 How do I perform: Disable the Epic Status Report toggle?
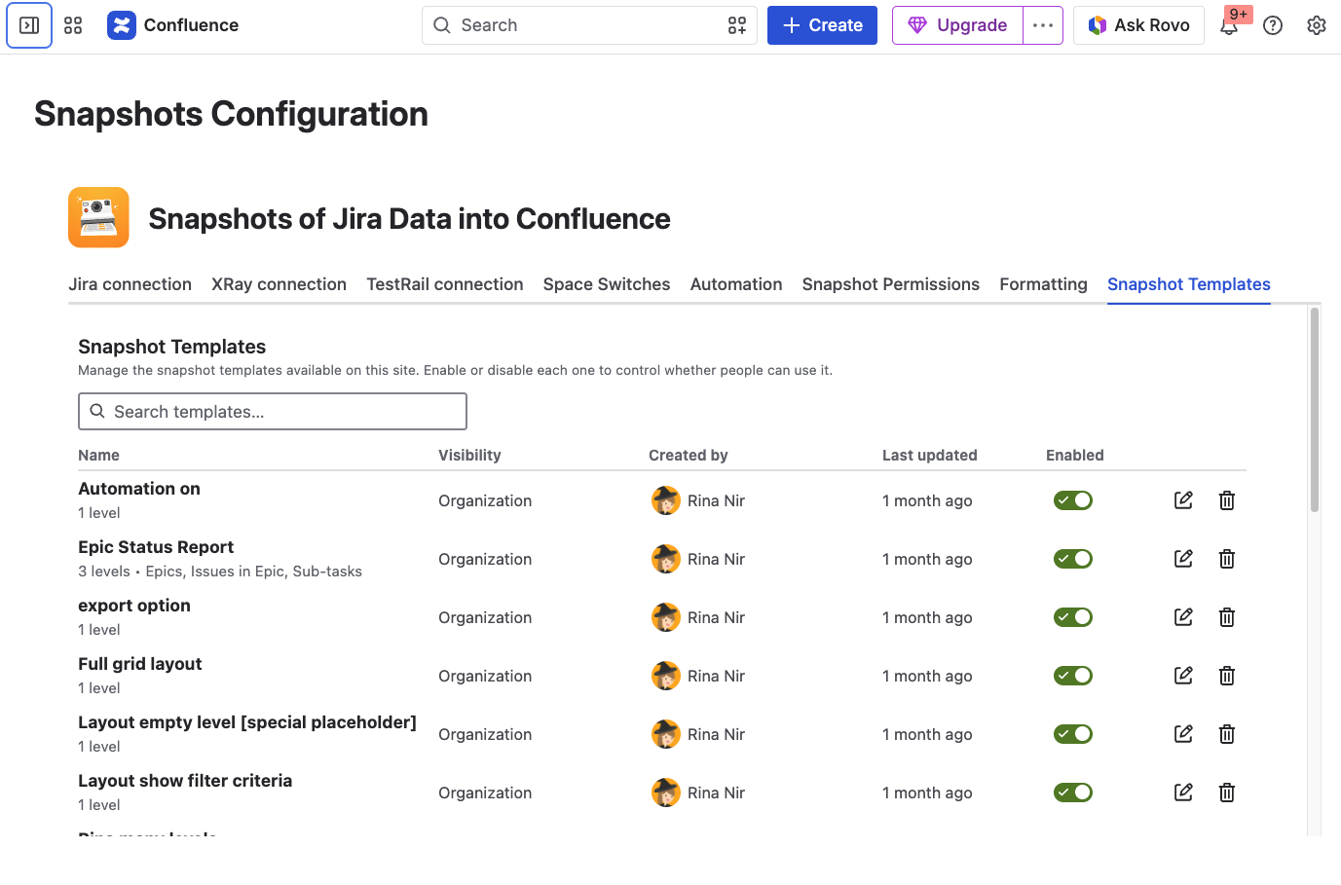tap(1073, 559)
